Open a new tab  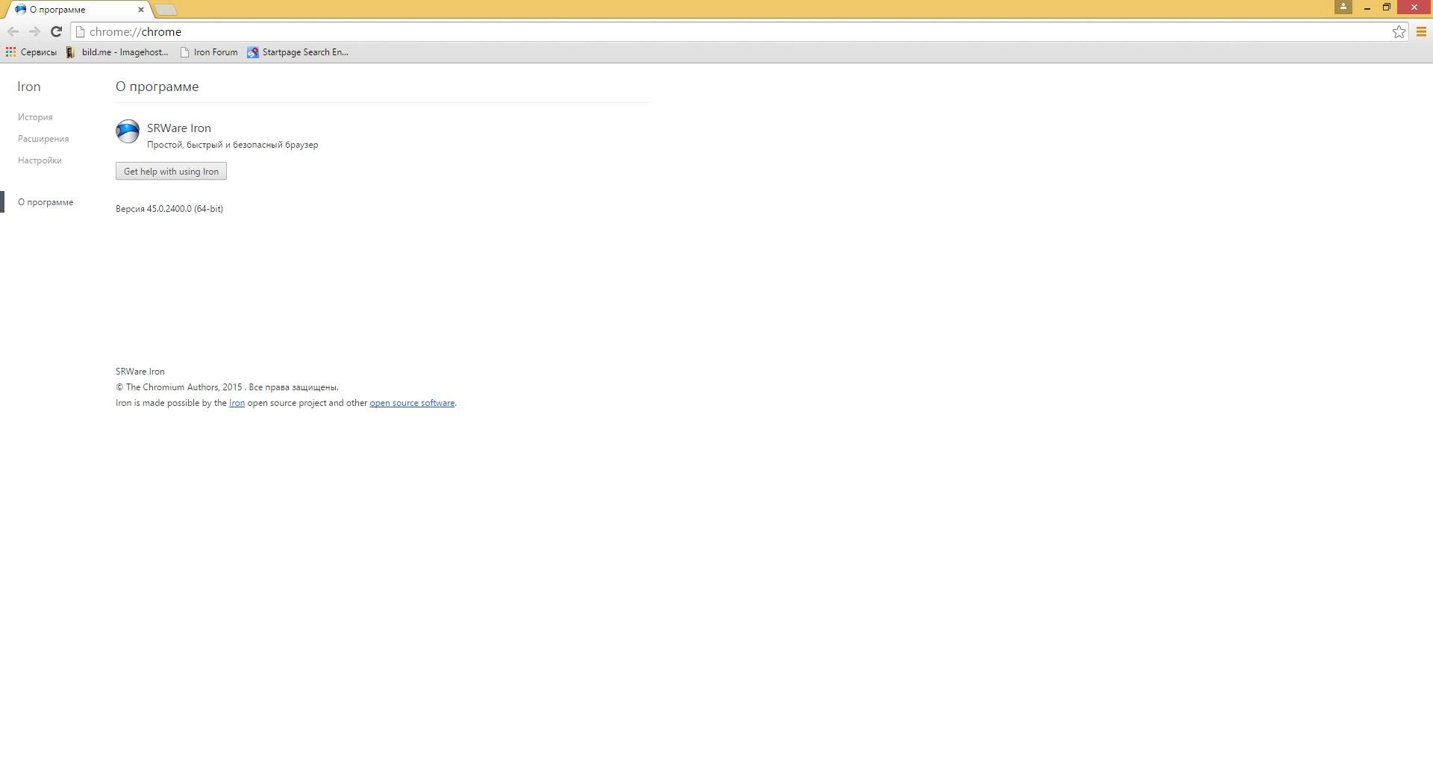[166, 10]
